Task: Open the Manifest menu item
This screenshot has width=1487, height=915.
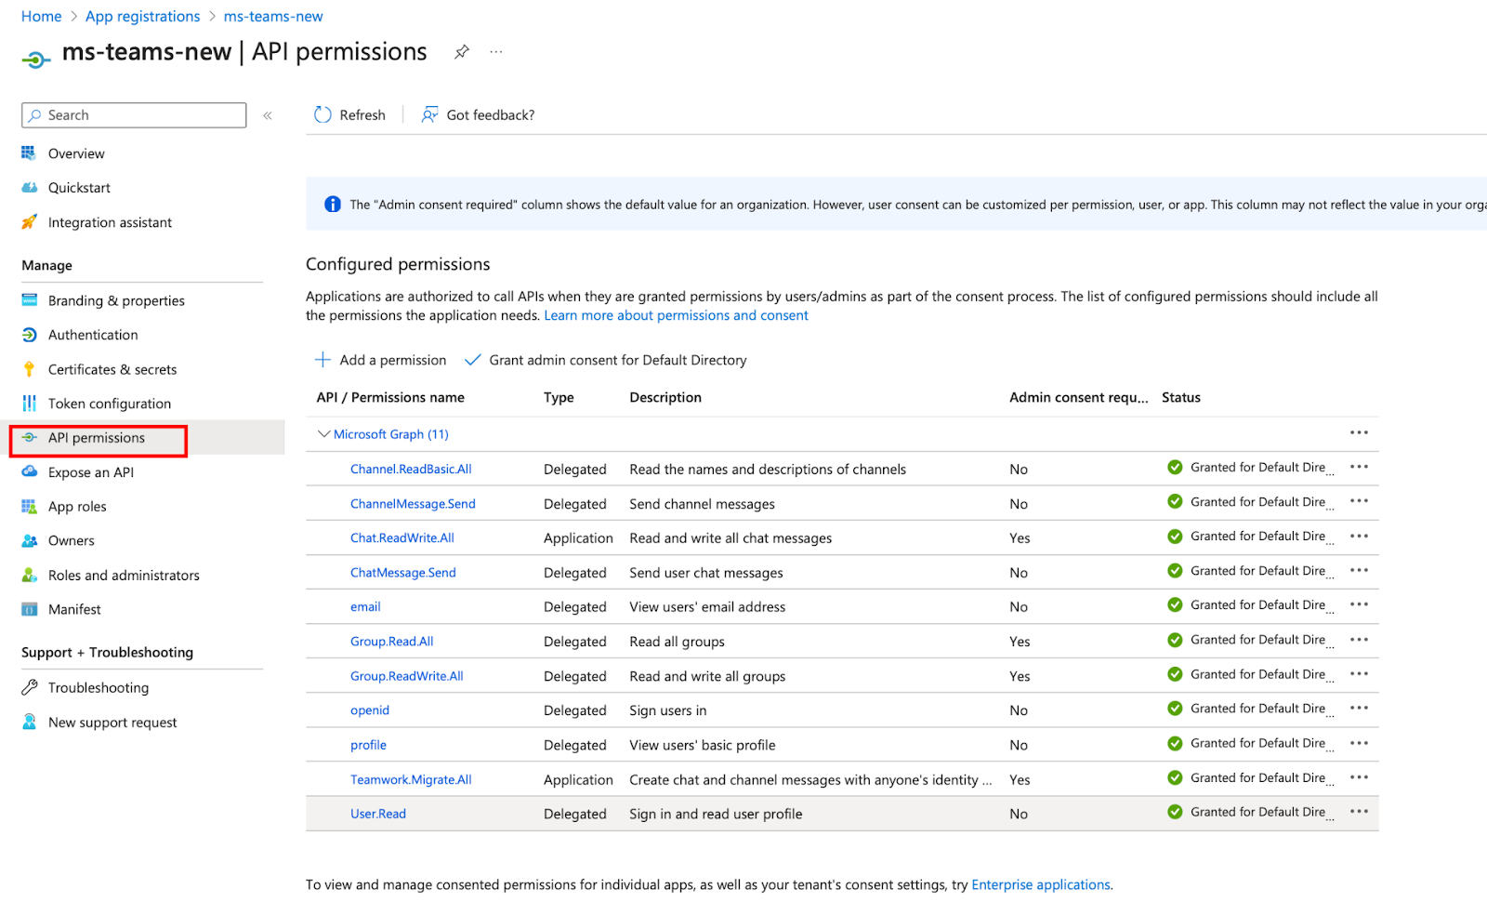Action: click(74, 610)
